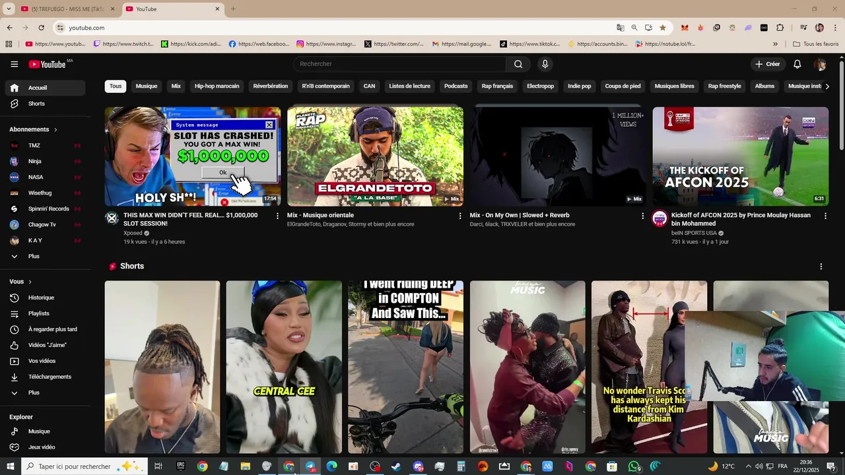This screenshot has height=475, width=845.
Task: Open Tous les favoris folder
Action: click(x=816, y=44)
